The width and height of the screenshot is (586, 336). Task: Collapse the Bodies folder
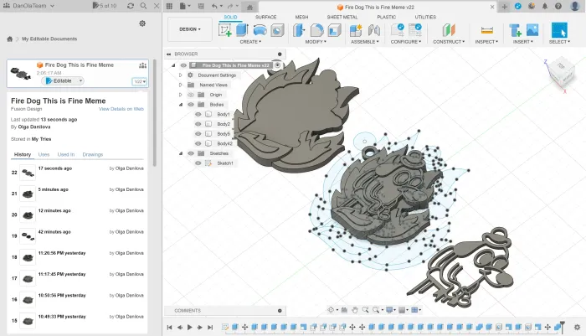(x=181, y=105)
